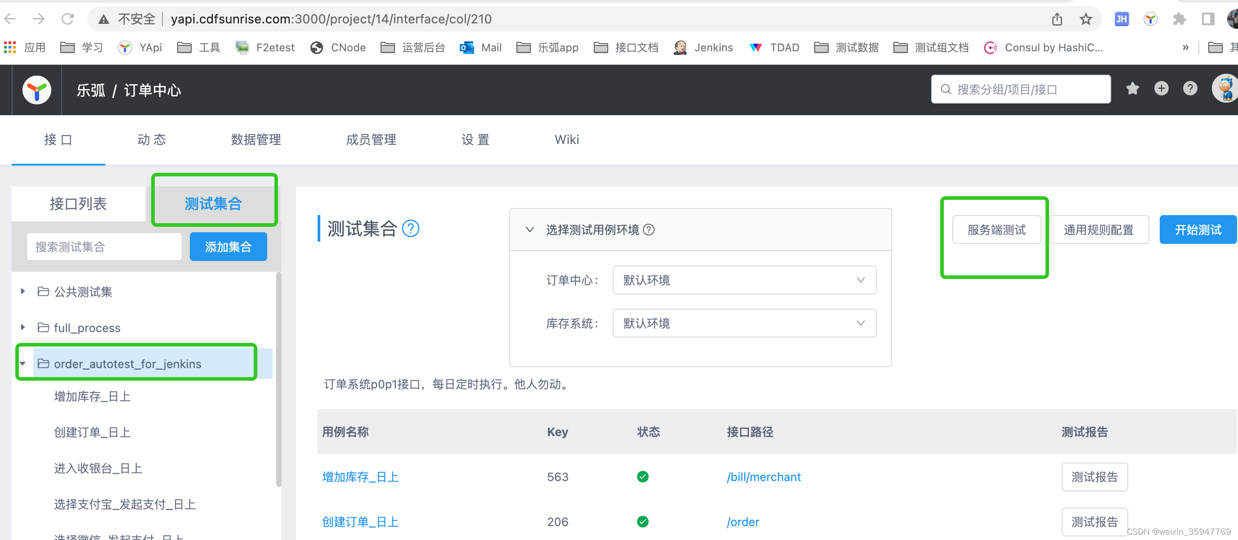This screenshot has height=540, width=1238.
Task: Open the favorites star in header
Action: [1132, 89]
